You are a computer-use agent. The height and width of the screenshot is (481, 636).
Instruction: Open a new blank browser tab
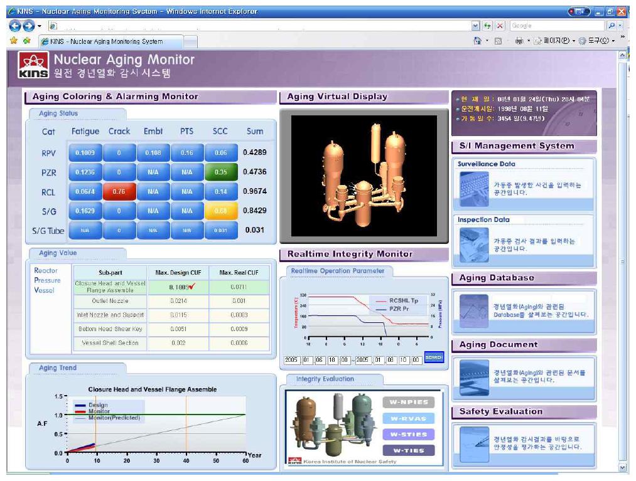(x=190, y=41)
